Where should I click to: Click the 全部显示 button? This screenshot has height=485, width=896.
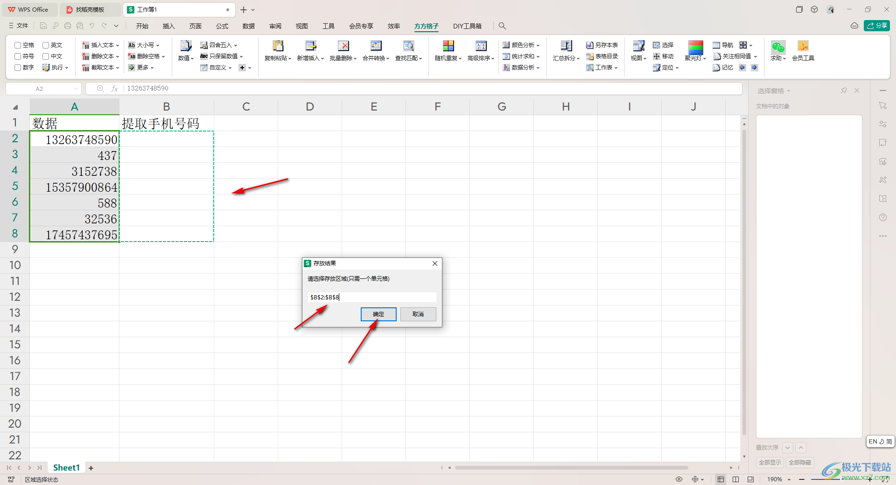pyautogui.click(x=770, y=463)
